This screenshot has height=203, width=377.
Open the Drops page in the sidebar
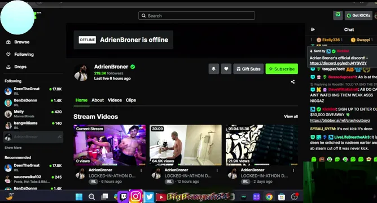coord(16,67)
